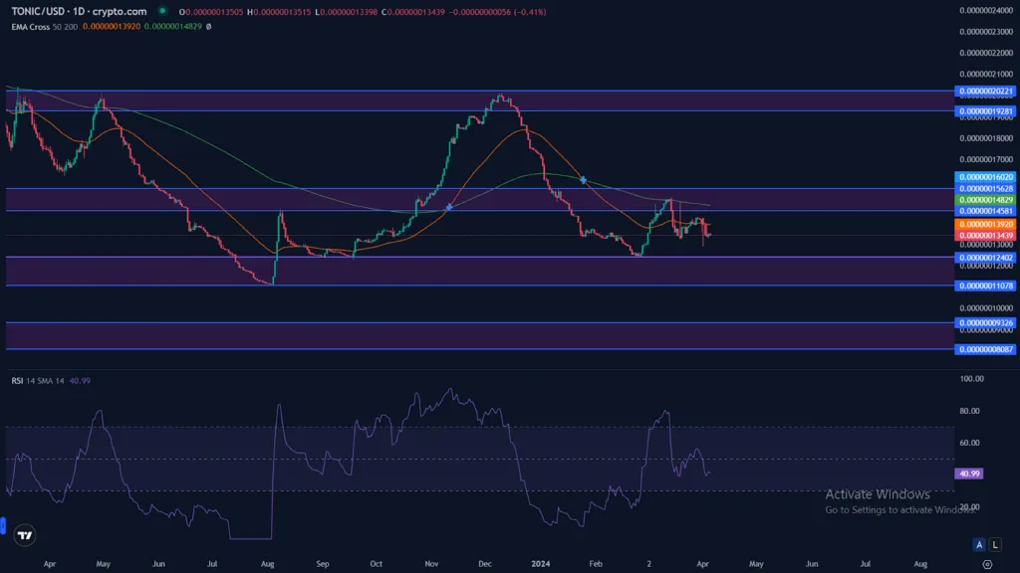Click the 0.00000012402 price line label
The width and height of the screenshot is (1020, 573).
985,258
